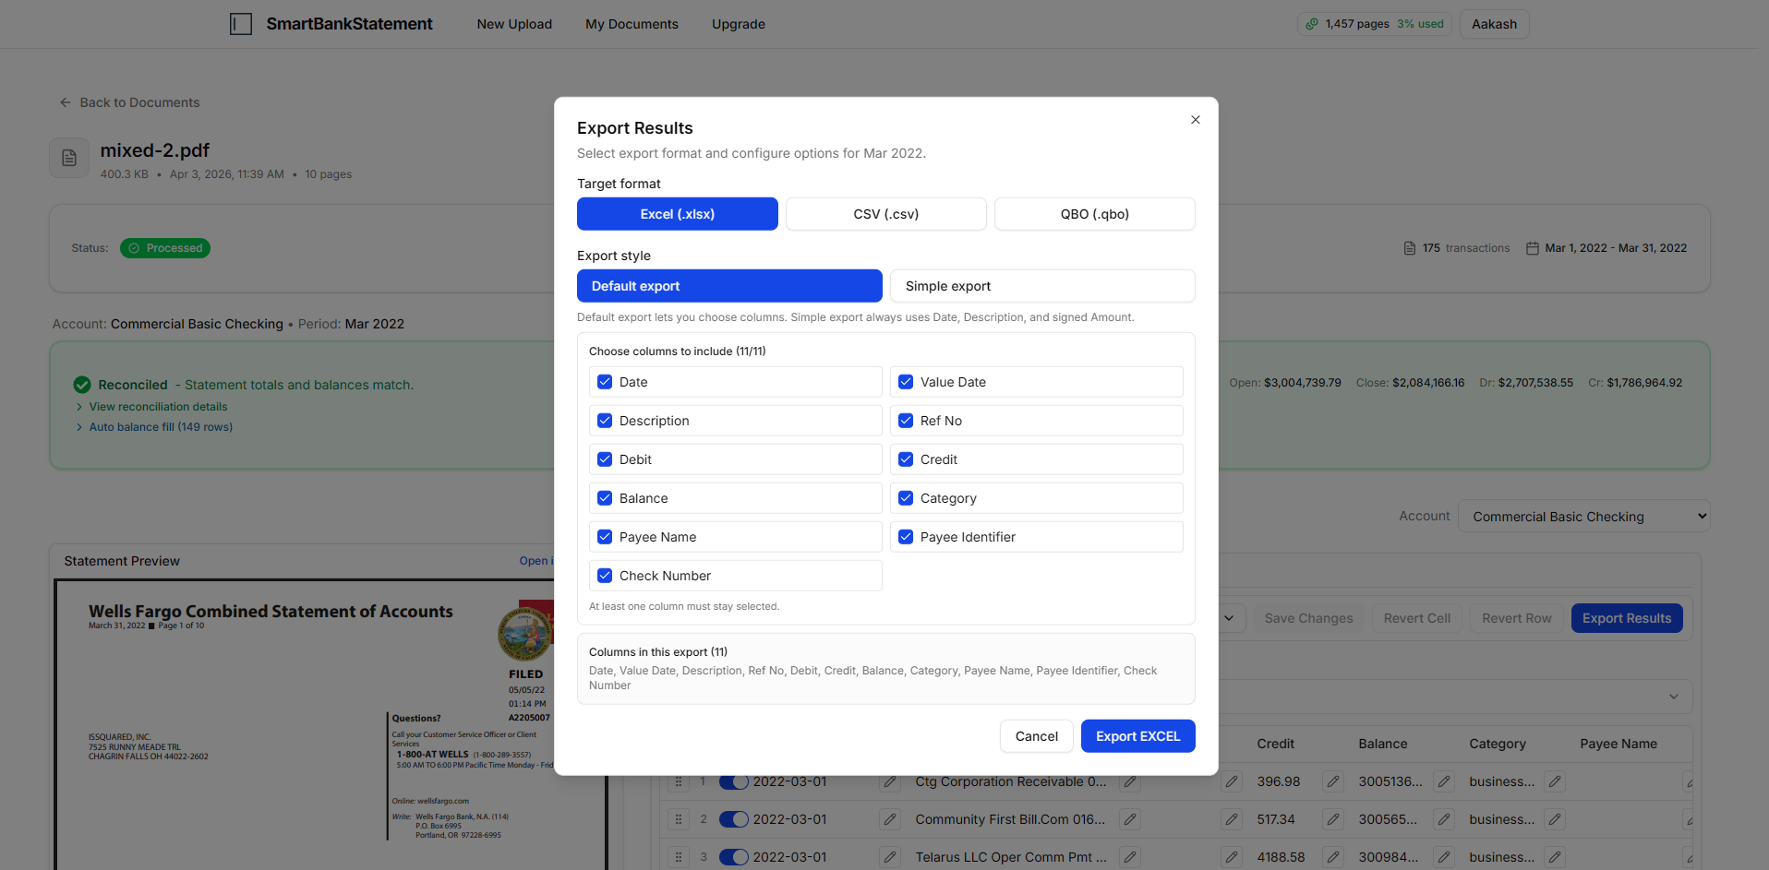
Task: Expand View reconciliation details
Action: (x=158, y=406)
